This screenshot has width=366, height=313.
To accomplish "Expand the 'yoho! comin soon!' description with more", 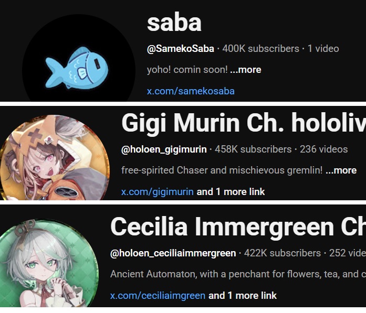I will point(246,70).
